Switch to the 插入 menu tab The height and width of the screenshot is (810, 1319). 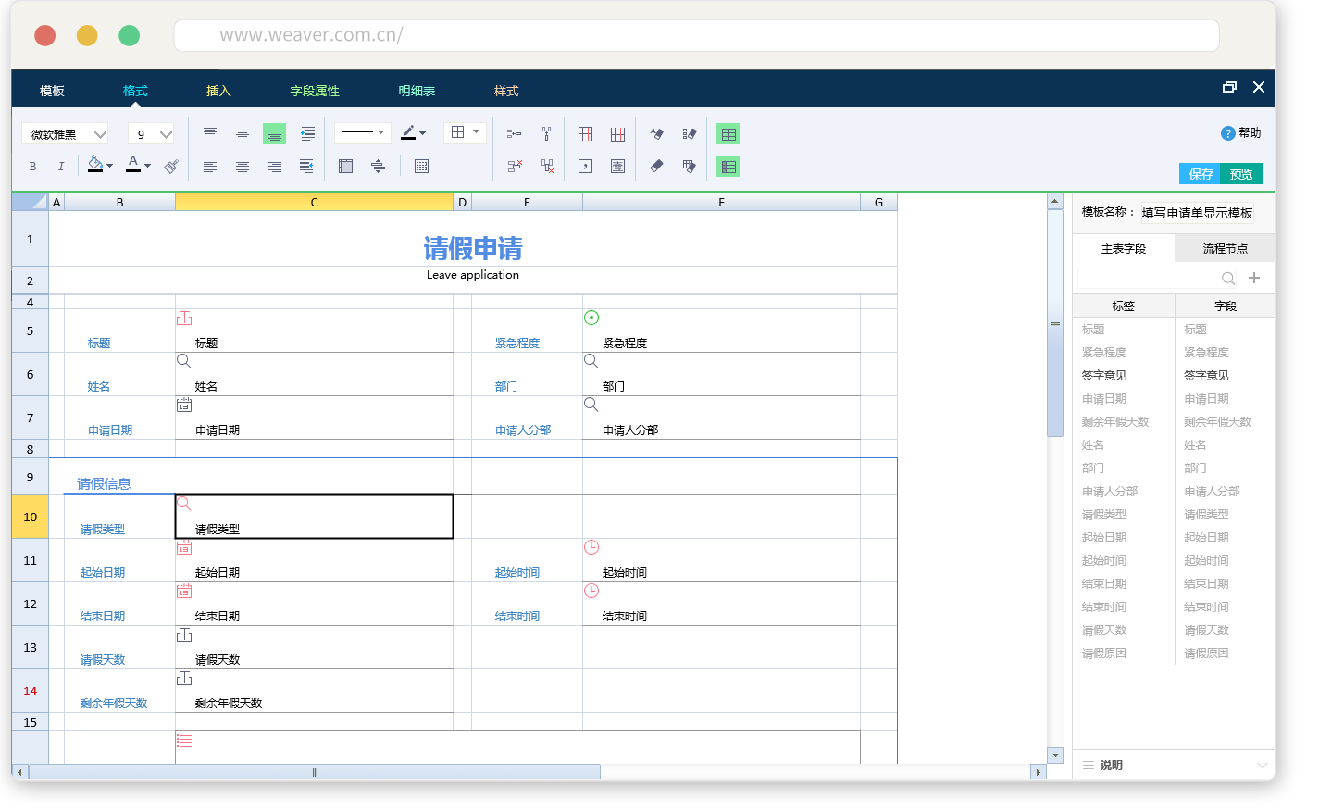[x=218, y=91]
